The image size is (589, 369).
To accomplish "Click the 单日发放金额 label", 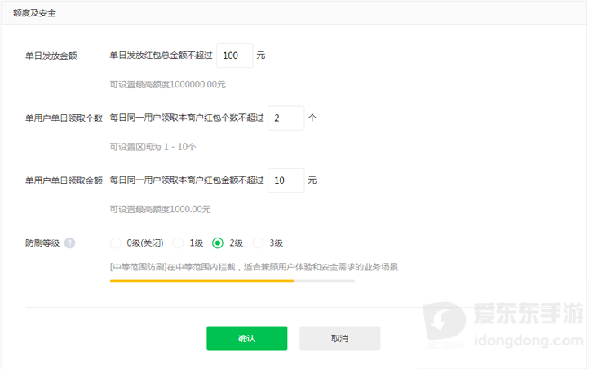I will (x=51, y=56).
